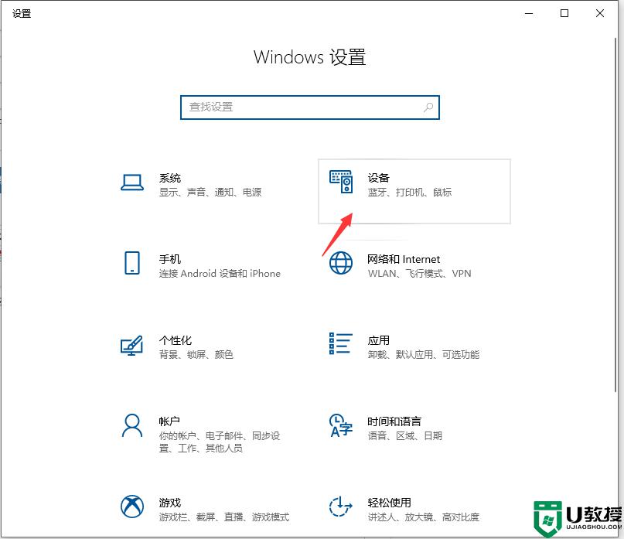
Task: Click the text 讲述人、放大镜、高对比度
Action: 424,517
